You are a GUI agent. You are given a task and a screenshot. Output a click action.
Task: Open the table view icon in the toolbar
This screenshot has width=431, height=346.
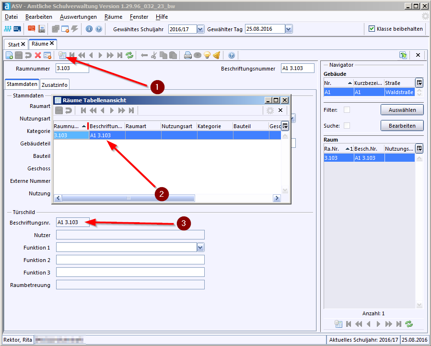[62, 55]
